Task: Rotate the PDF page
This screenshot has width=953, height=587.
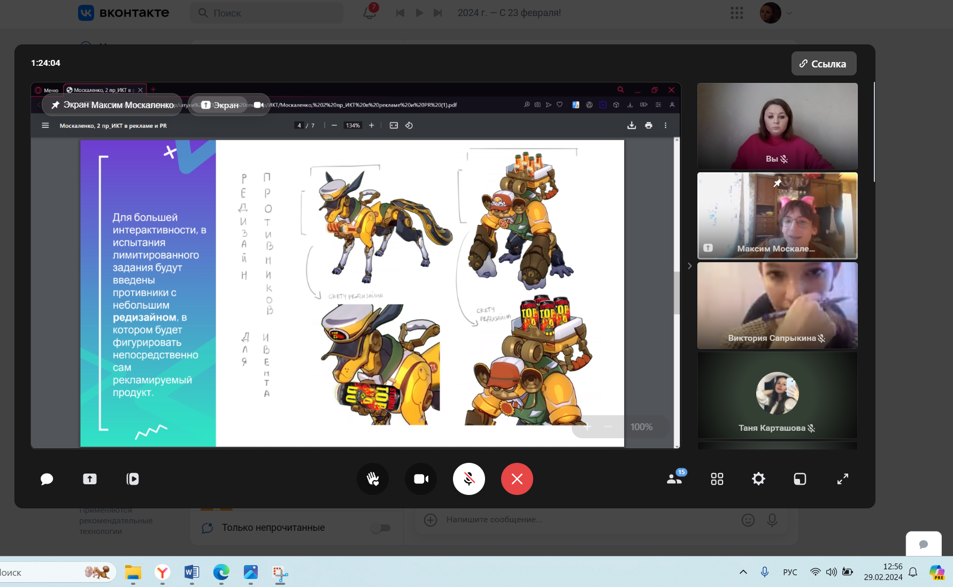Action: [x=409, y=125]
